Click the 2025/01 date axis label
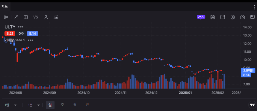This screenshot has height=111, width=257. click(185, 93)
